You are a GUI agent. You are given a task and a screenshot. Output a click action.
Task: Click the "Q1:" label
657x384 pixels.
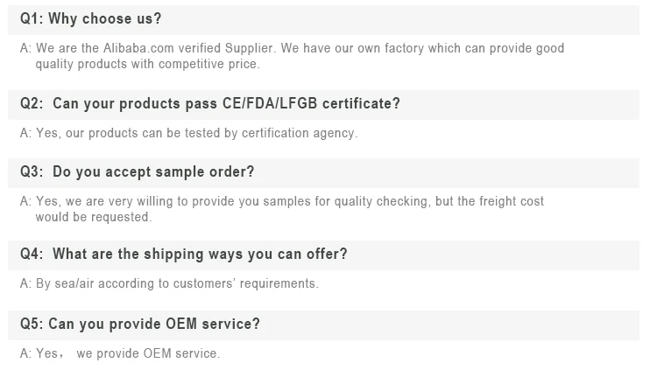pyautogui.click(x=32, y=18)
